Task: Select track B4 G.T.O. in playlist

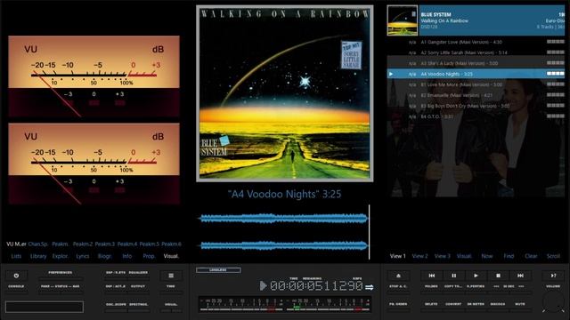Action: coord(476,116)
